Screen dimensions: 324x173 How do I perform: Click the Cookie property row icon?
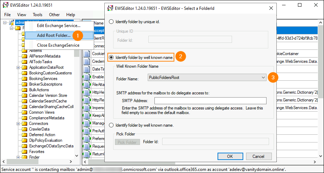pyautogui.click(x=87, y=54)
